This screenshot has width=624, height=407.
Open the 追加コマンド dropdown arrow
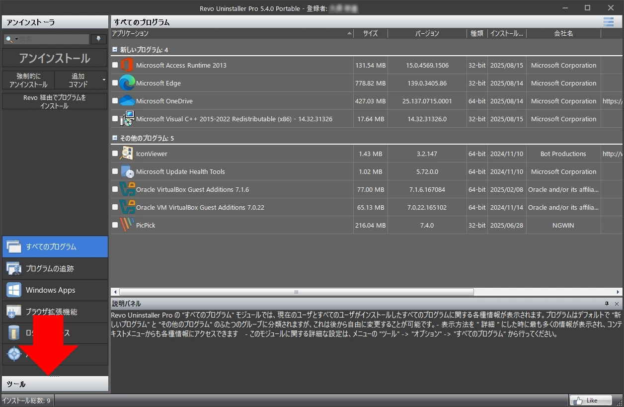click(x=104, y=80)
